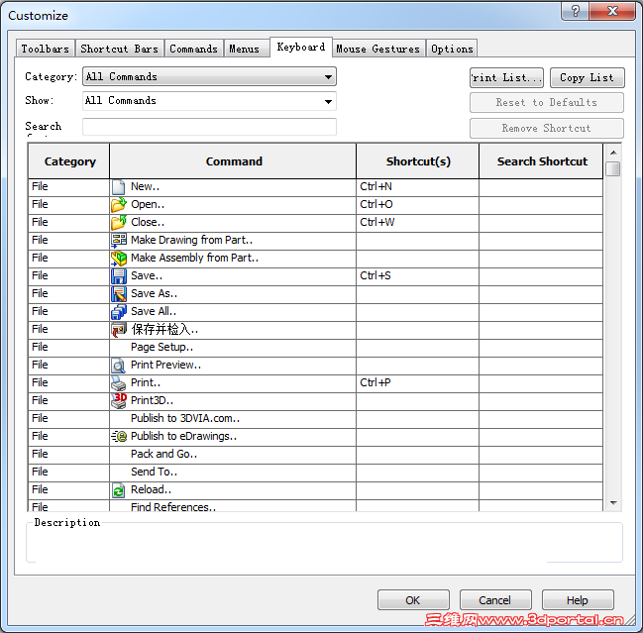Image resolution: width=643 pixels, height=633 pixels.
Task: Select the Make Assembly from Part icon
Action: click(119, 259)
